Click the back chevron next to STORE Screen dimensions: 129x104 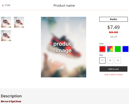(x=3, y=6)
